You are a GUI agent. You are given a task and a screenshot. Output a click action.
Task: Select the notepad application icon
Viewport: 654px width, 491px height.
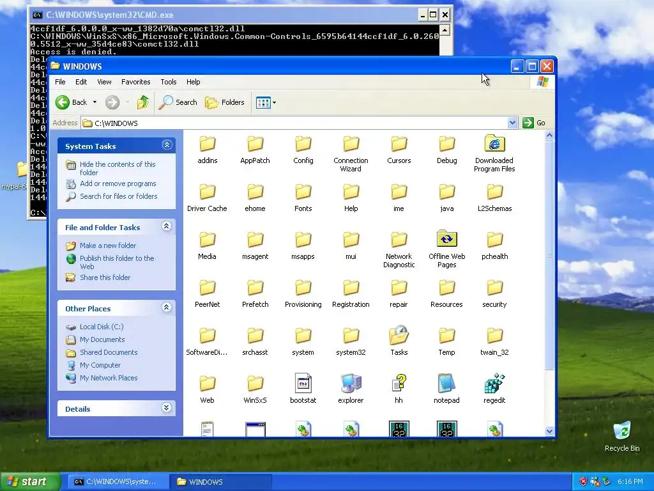coord(446,384)
